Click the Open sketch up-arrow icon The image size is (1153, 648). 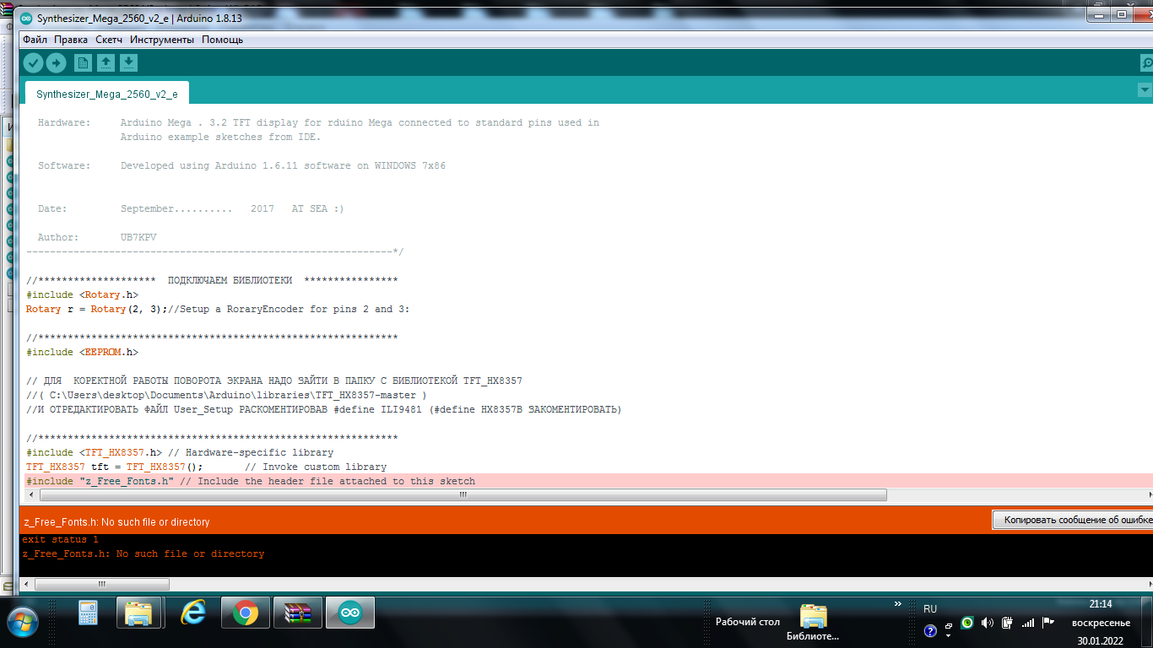coord(106,62)
